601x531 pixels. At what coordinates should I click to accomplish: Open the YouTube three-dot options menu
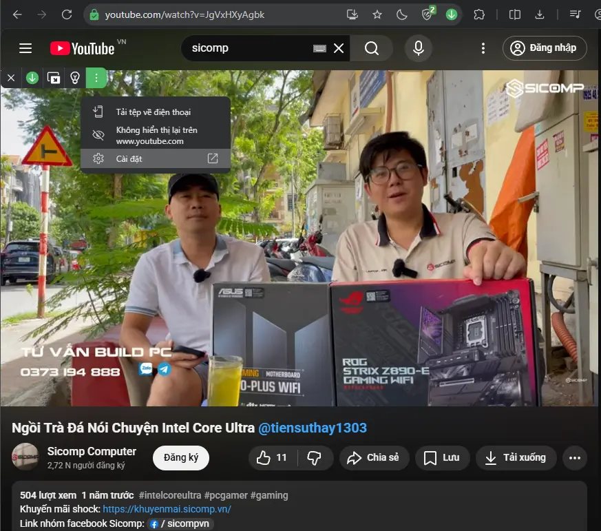[483, 48]
